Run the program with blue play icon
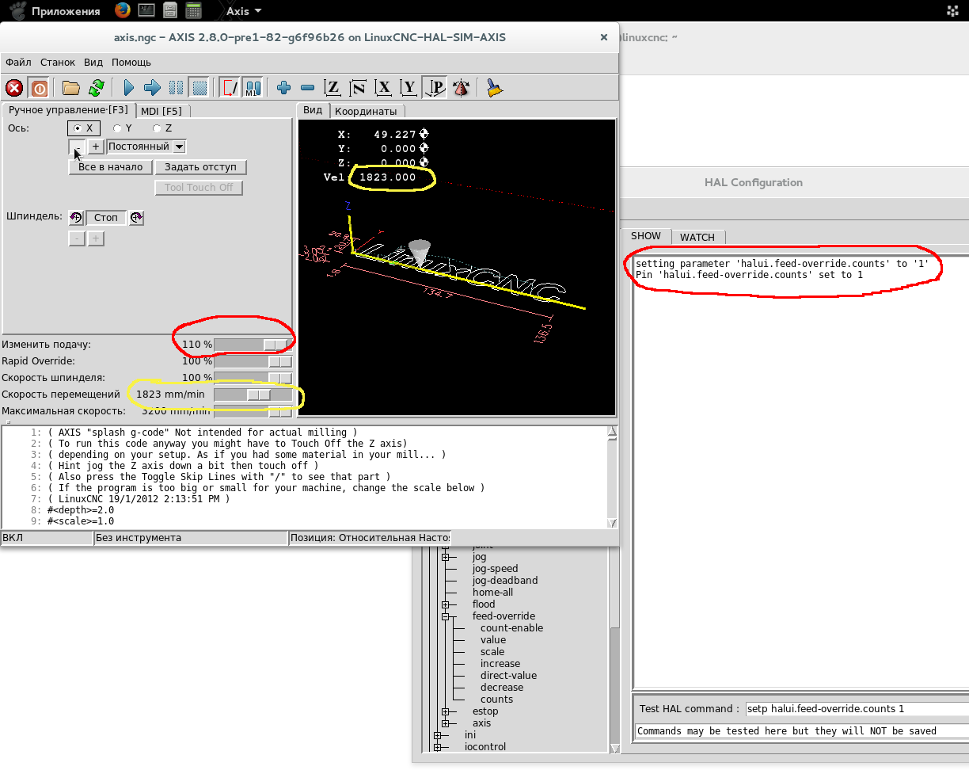 click(x=130, y=88)
